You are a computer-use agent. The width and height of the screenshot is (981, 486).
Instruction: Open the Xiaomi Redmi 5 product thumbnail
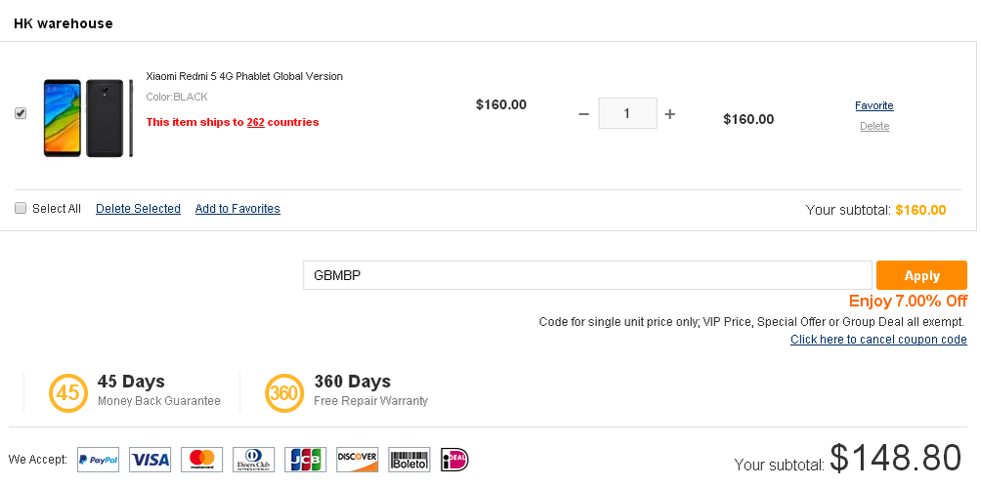[x=88, y=117]
